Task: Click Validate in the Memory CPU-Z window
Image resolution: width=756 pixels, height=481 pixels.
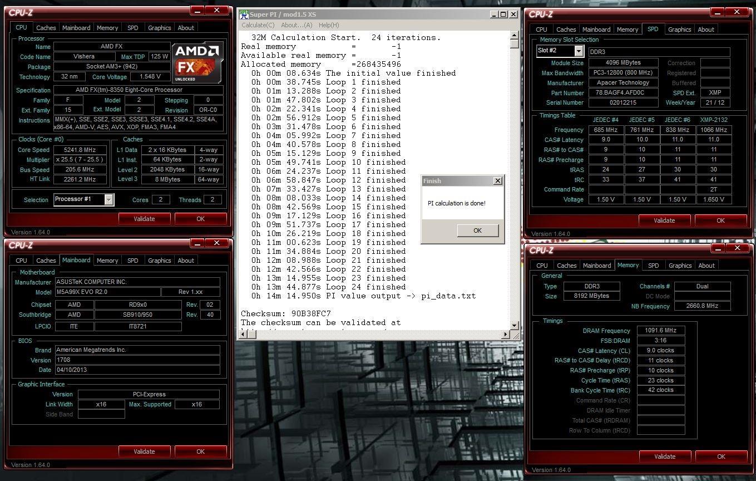Action: click(x=665, y=457)
